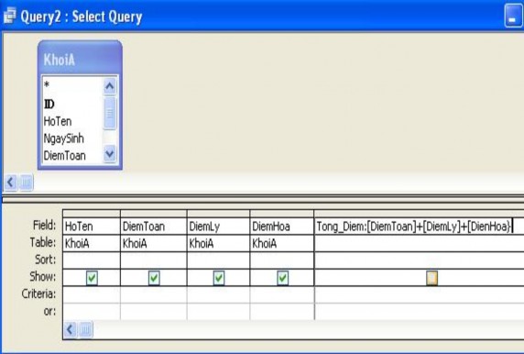Click the Criteria cell for DiemLy
This screenshot has width=524, height=354.
click(219, 294)
